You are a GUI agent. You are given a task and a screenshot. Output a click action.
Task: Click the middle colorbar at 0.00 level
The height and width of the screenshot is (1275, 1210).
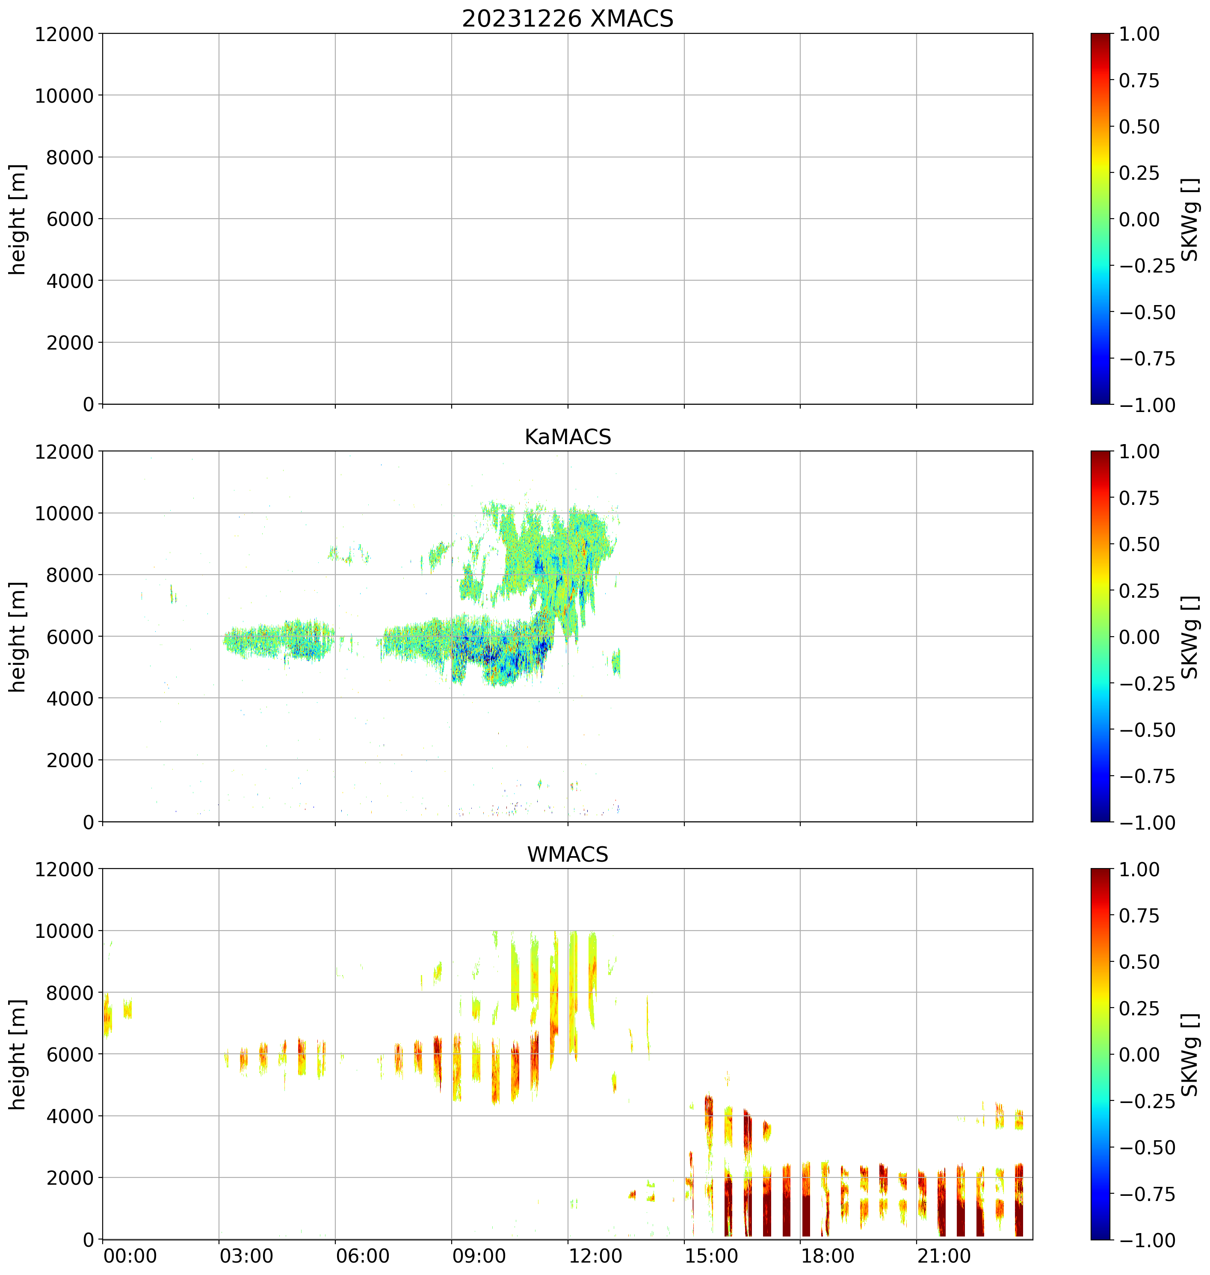1101,636
